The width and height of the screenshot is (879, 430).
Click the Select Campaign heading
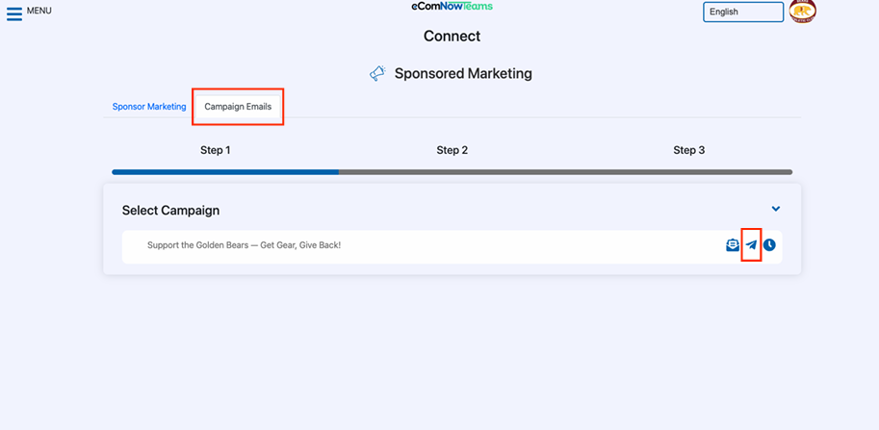(171, 211)
